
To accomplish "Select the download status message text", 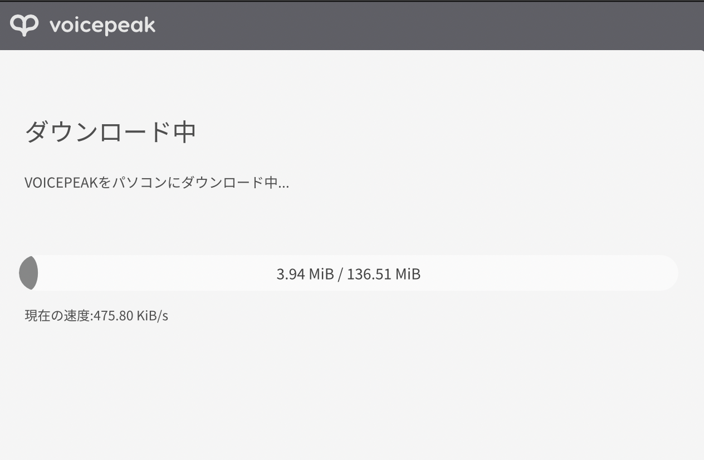I will tap(157, 182).
